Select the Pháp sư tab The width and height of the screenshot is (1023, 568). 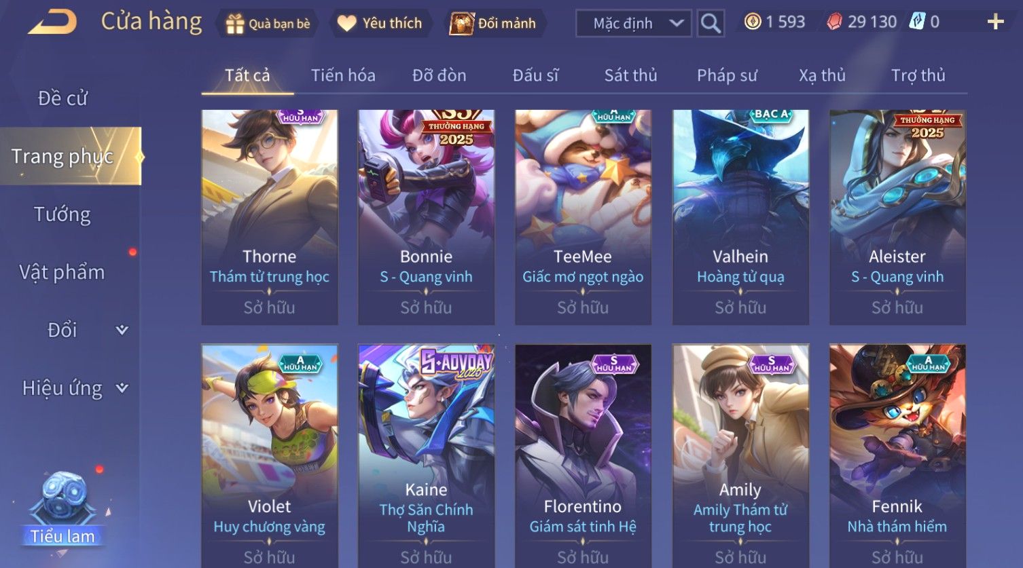pos(727,75)
